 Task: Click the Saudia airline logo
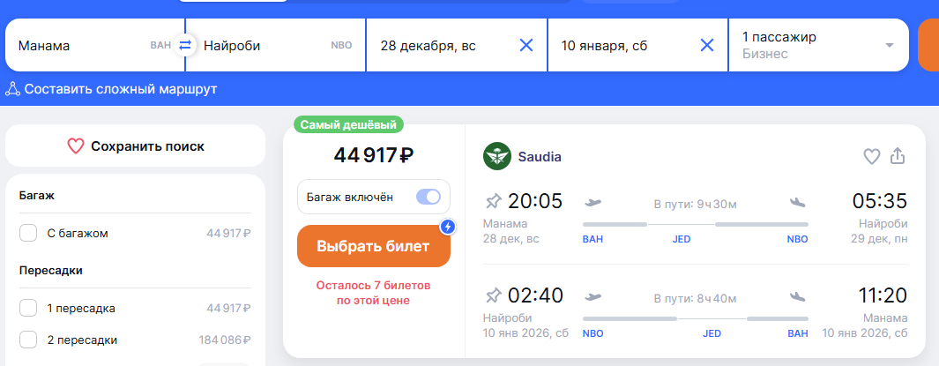pos(497,157)
